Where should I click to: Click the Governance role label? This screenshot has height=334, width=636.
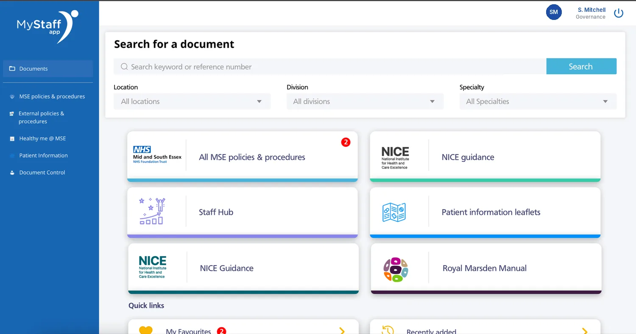tap(590, 17)
